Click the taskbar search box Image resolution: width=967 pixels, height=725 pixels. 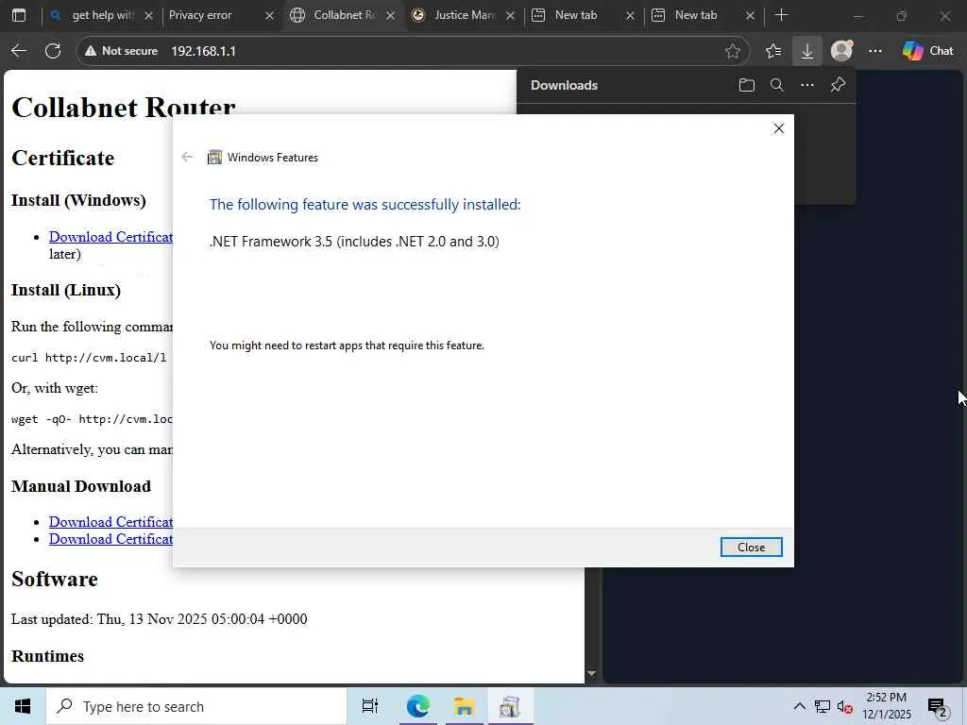(x=196, y=706)
